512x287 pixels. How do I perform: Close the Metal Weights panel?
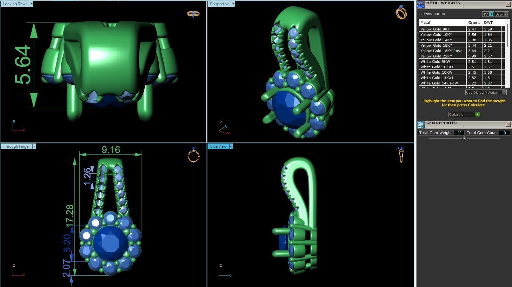pyautogui.click(x=508, y=4)
